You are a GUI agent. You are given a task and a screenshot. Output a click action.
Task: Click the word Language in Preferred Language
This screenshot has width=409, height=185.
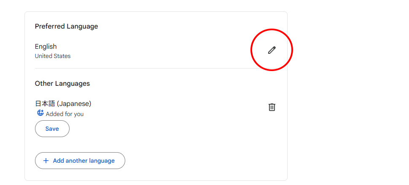82,26
